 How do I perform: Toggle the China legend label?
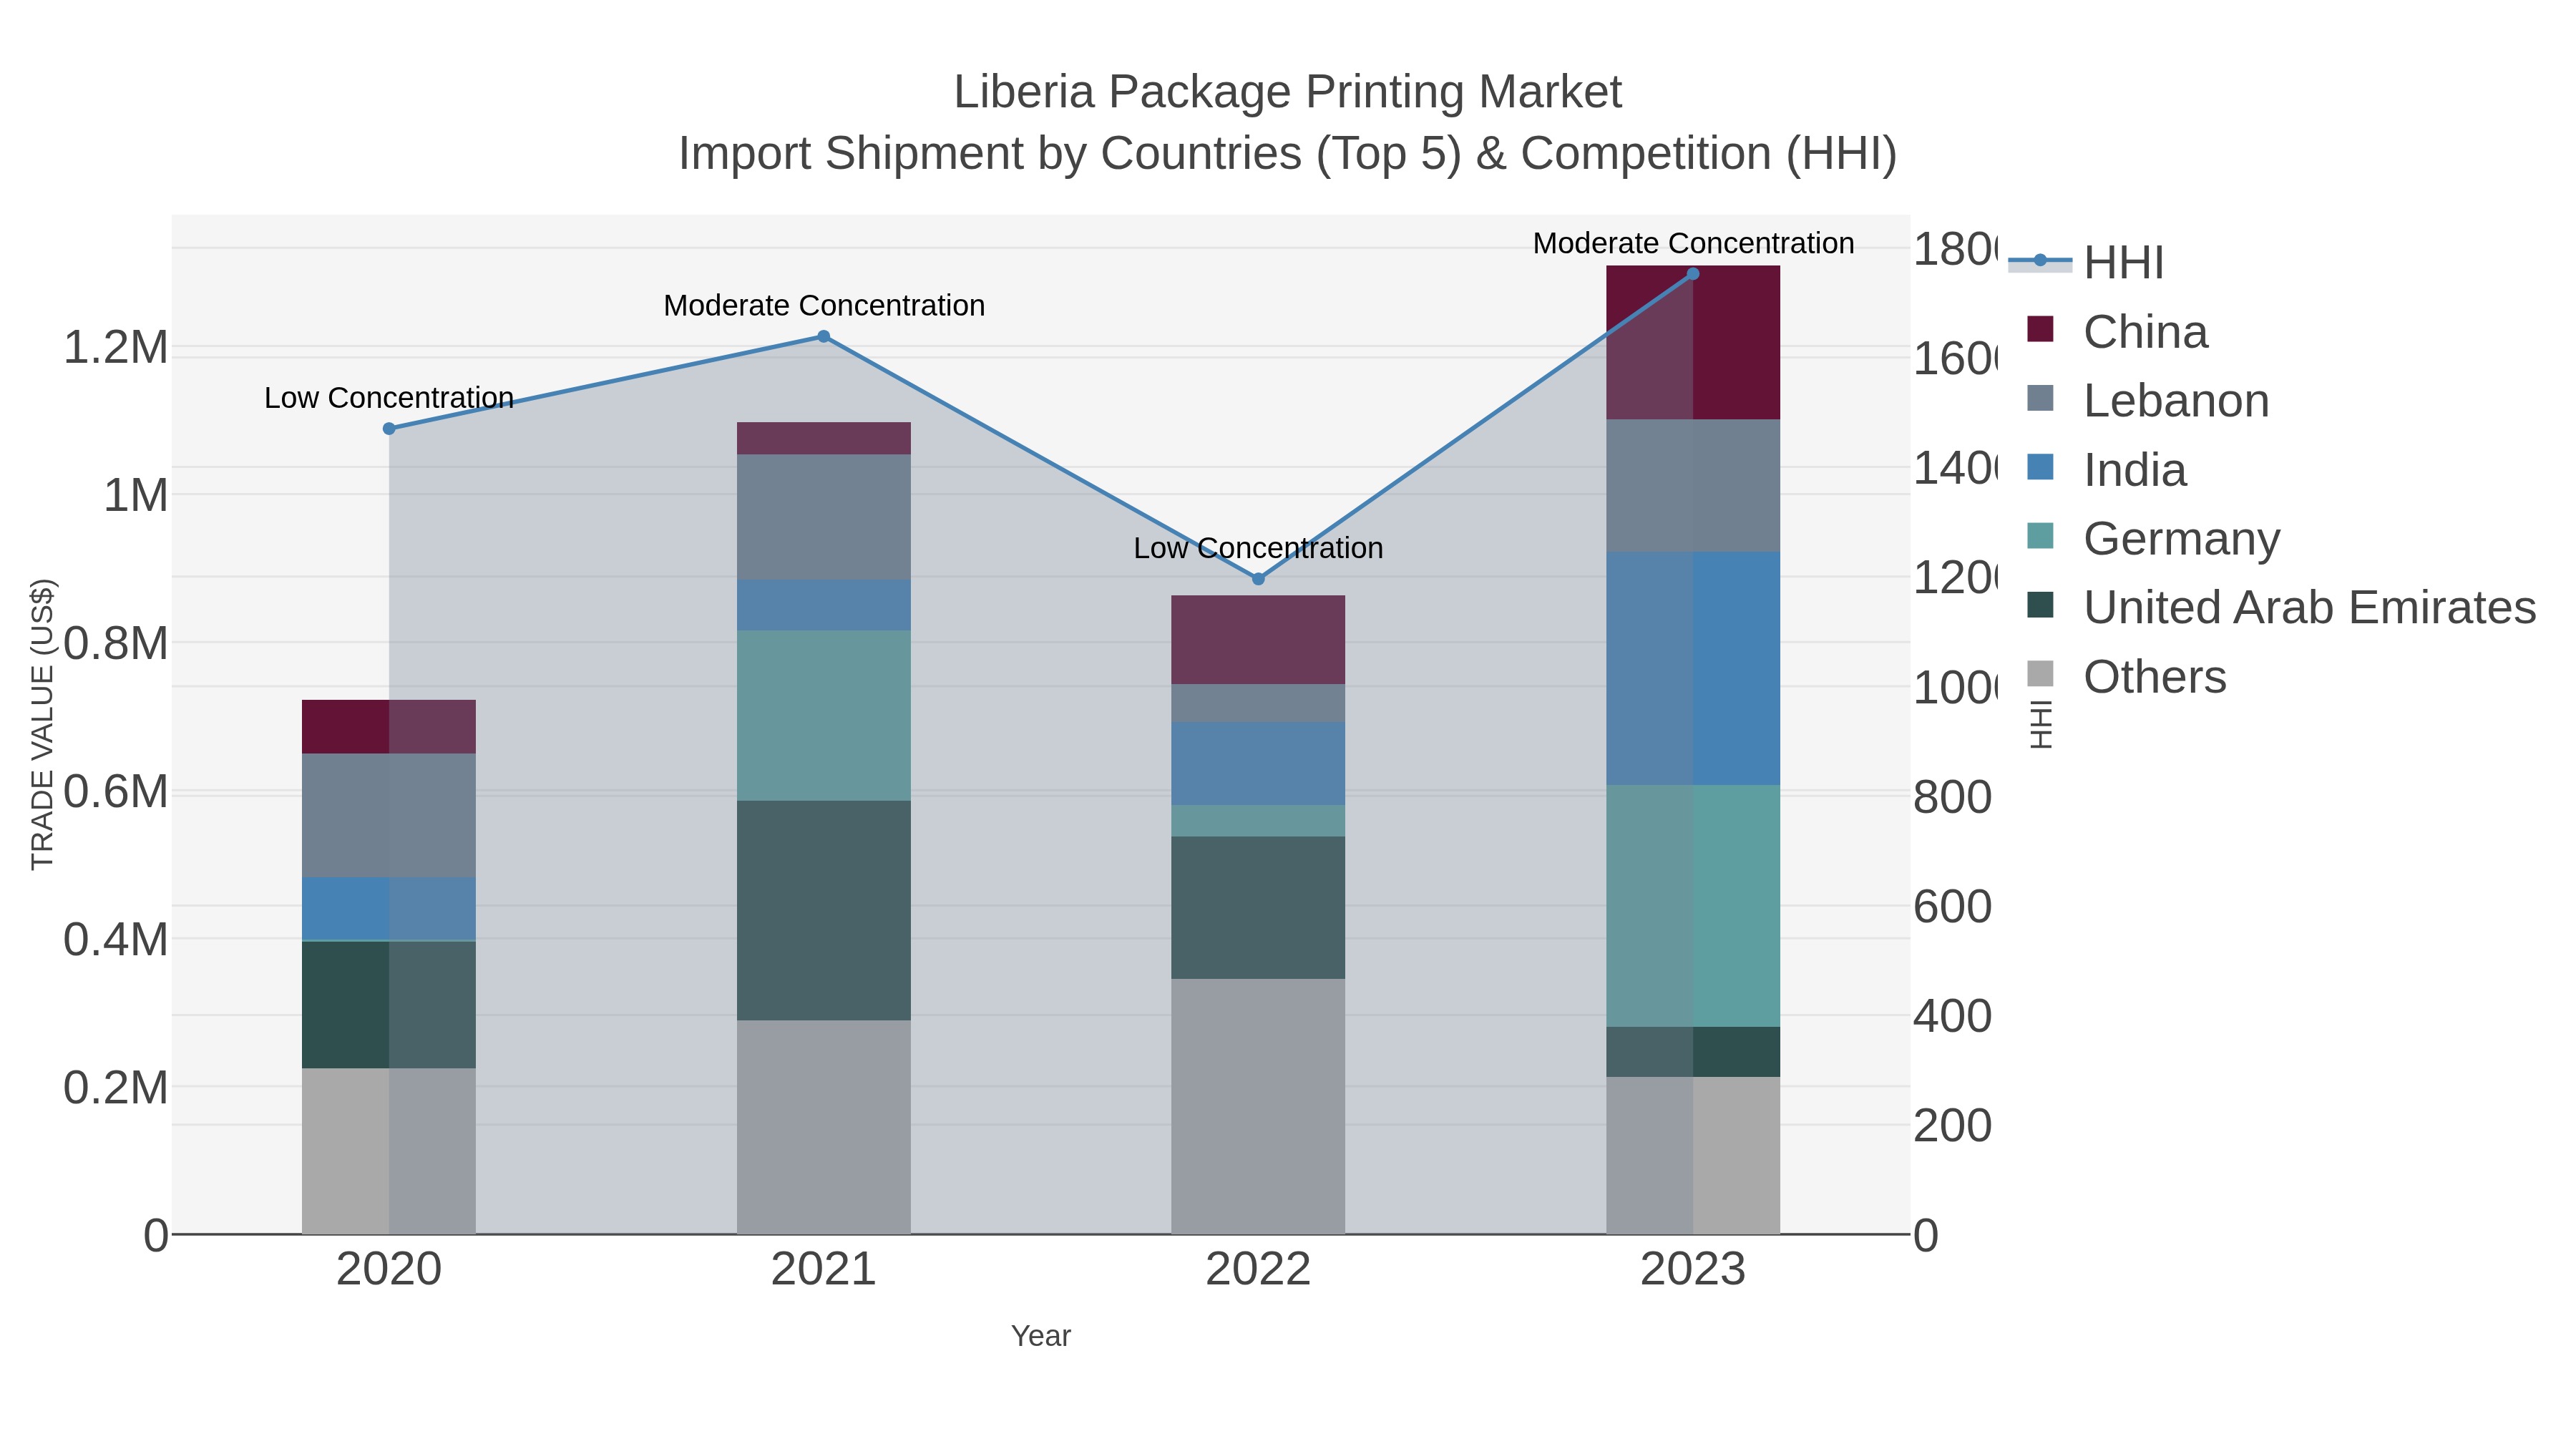(x=2145, y=332)
